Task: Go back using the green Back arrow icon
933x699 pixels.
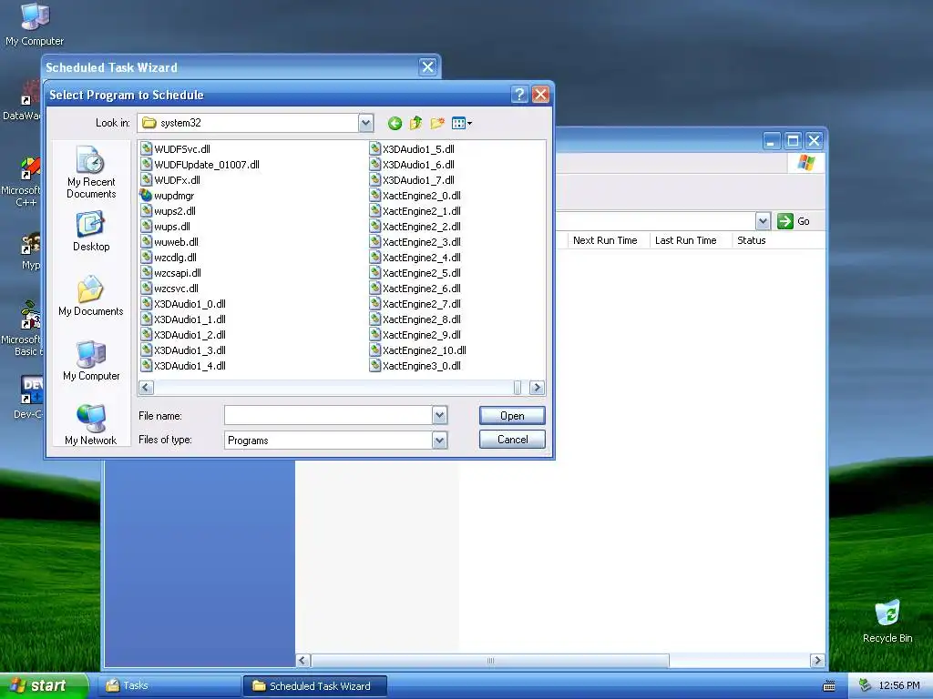Action: click(x=395, y=123)
